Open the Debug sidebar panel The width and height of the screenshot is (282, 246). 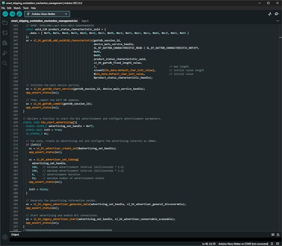tap(5, 53)
